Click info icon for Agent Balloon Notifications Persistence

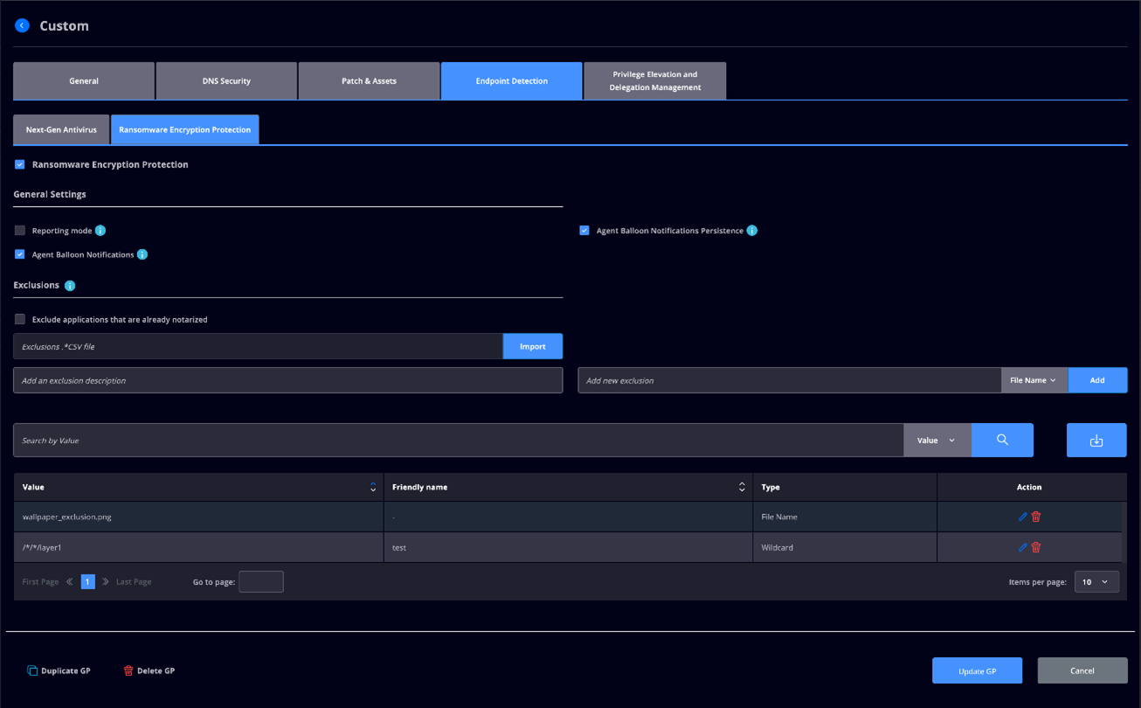pos(752,231)
